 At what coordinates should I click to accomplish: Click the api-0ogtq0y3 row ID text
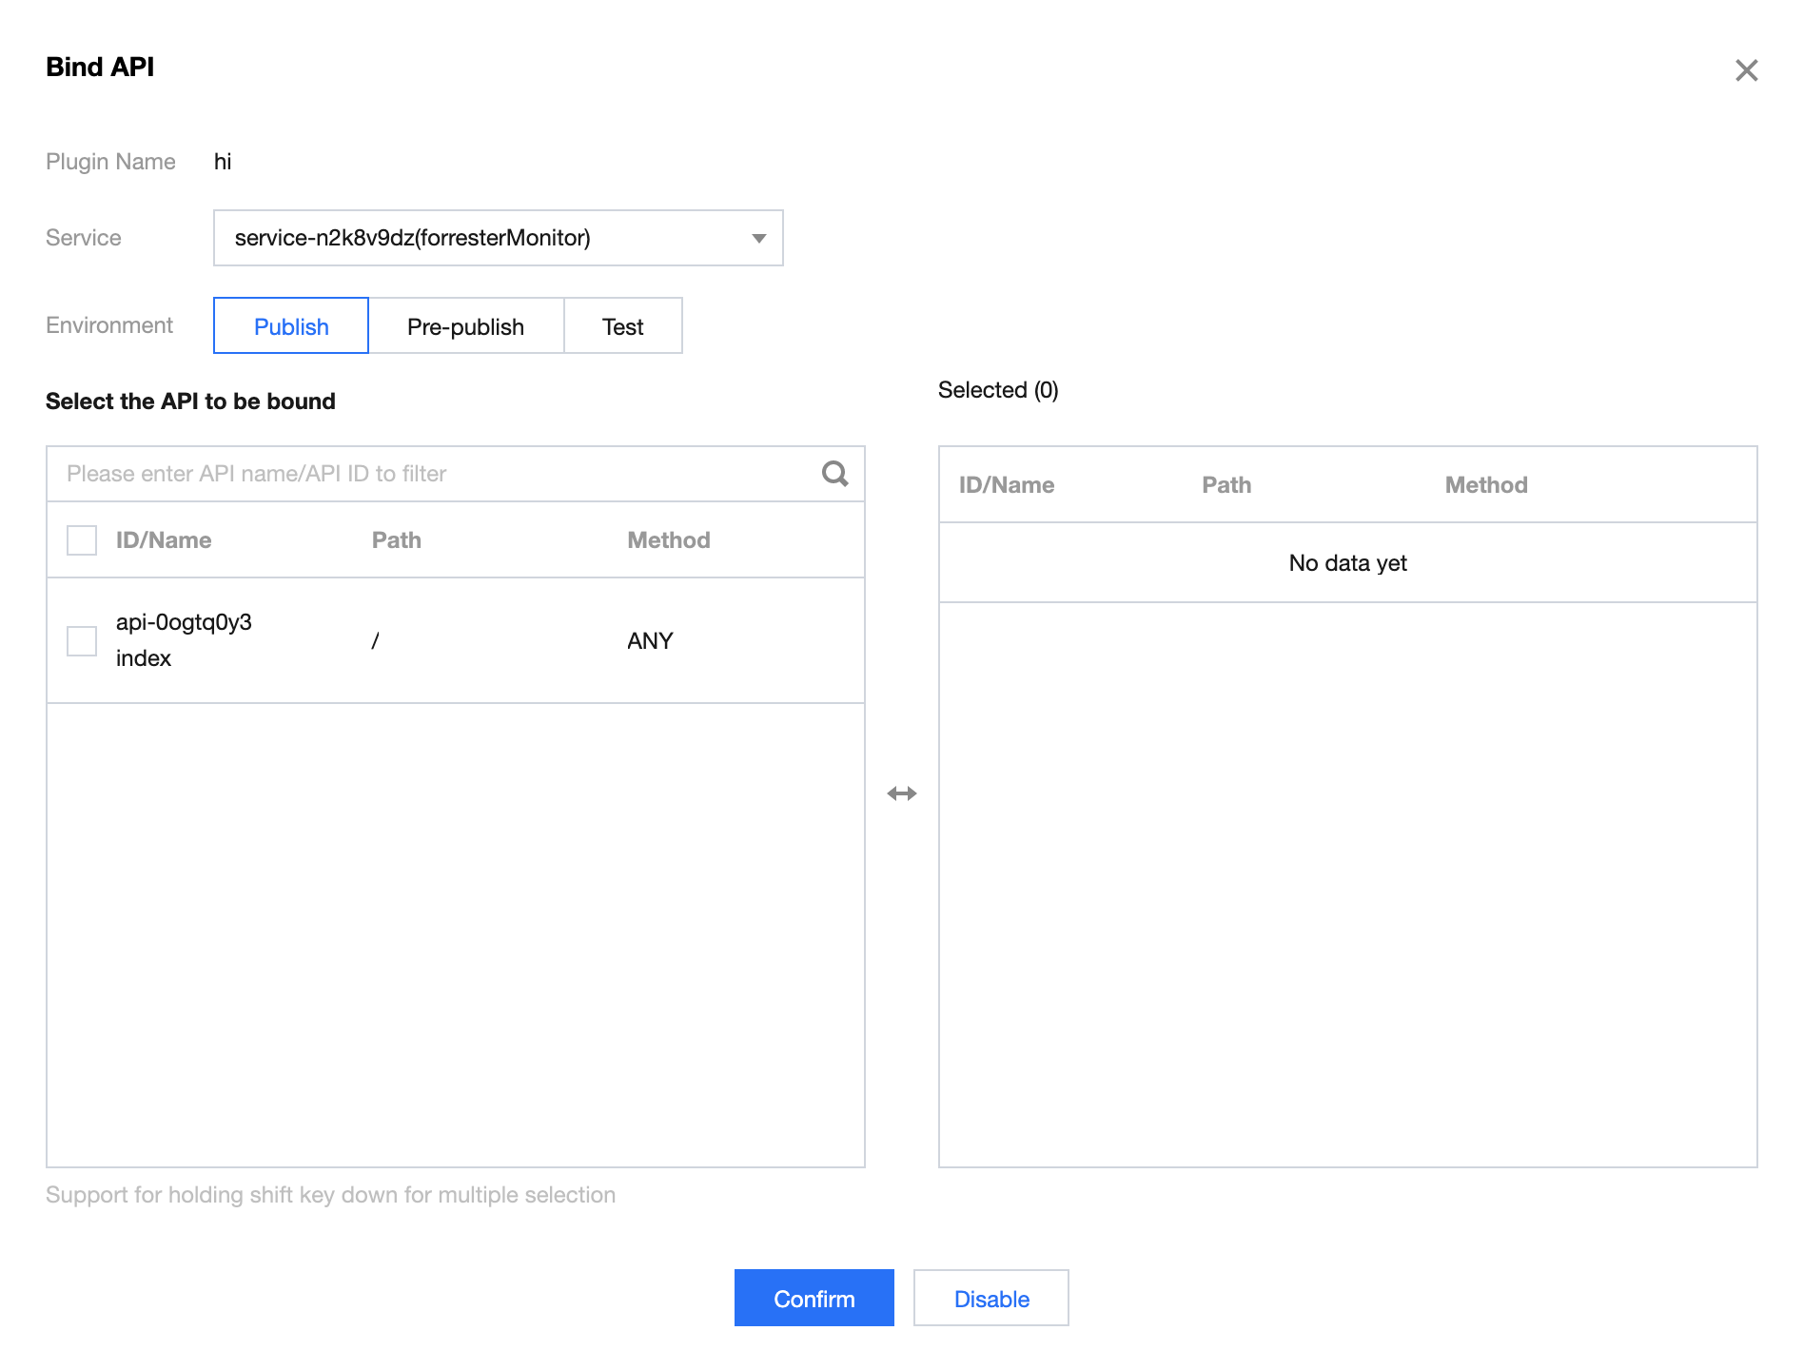184,623
